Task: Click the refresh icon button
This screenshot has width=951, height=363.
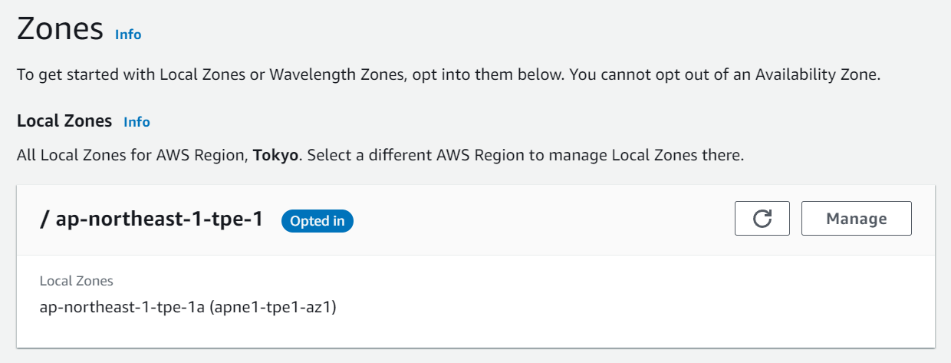Action: click(x=762, y=219)
